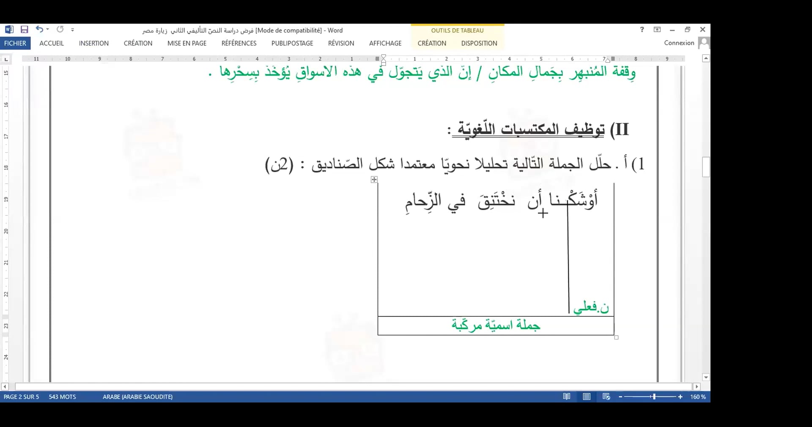Viewport: 812px width, 427px height.
Task: Switch to Web Layout view
Action: (x=606, y=397)
